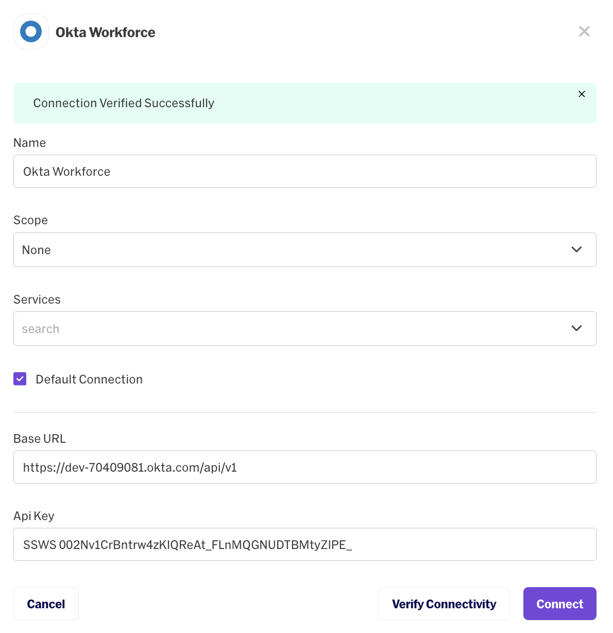Open the Scope dropdown showing None
Viewport: 613px width, 633px height.
click(304, 249)
